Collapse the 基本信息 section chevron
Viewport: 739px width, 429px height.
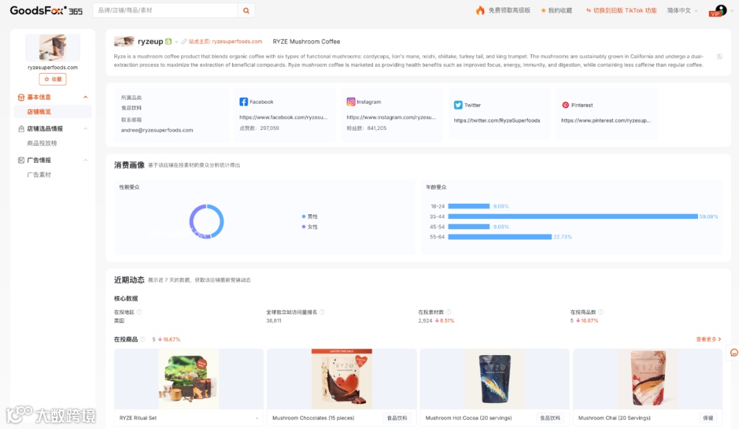(x=86, y=97)
